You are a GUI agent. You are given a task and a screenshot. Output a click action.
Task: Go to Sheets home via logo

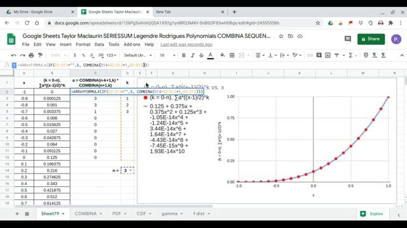pos(11,39)
